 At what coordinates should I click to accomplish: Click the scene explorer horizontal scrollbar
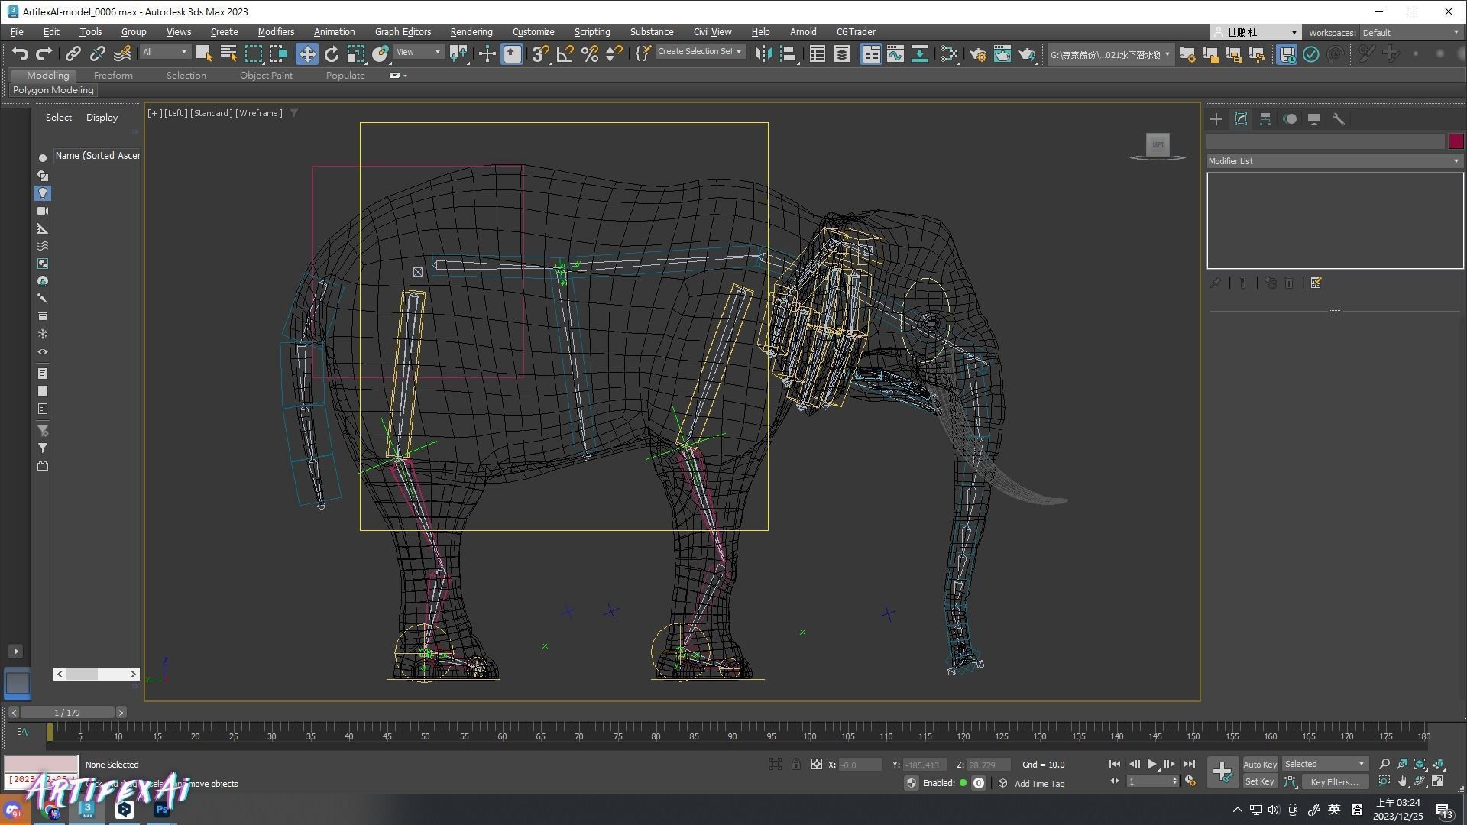point(96,674)
